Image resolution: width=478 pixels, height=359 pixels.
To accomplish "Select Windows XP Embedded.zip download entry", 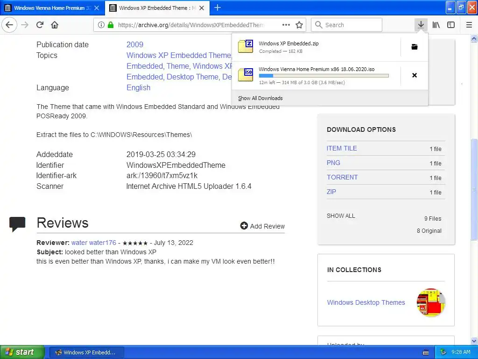I will click(316, 47).
